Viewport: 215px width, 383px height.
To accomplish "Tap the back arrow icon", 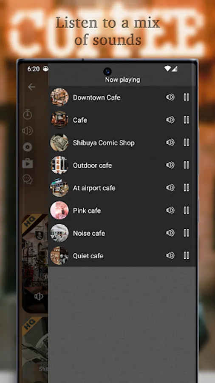I will (31, 87).
